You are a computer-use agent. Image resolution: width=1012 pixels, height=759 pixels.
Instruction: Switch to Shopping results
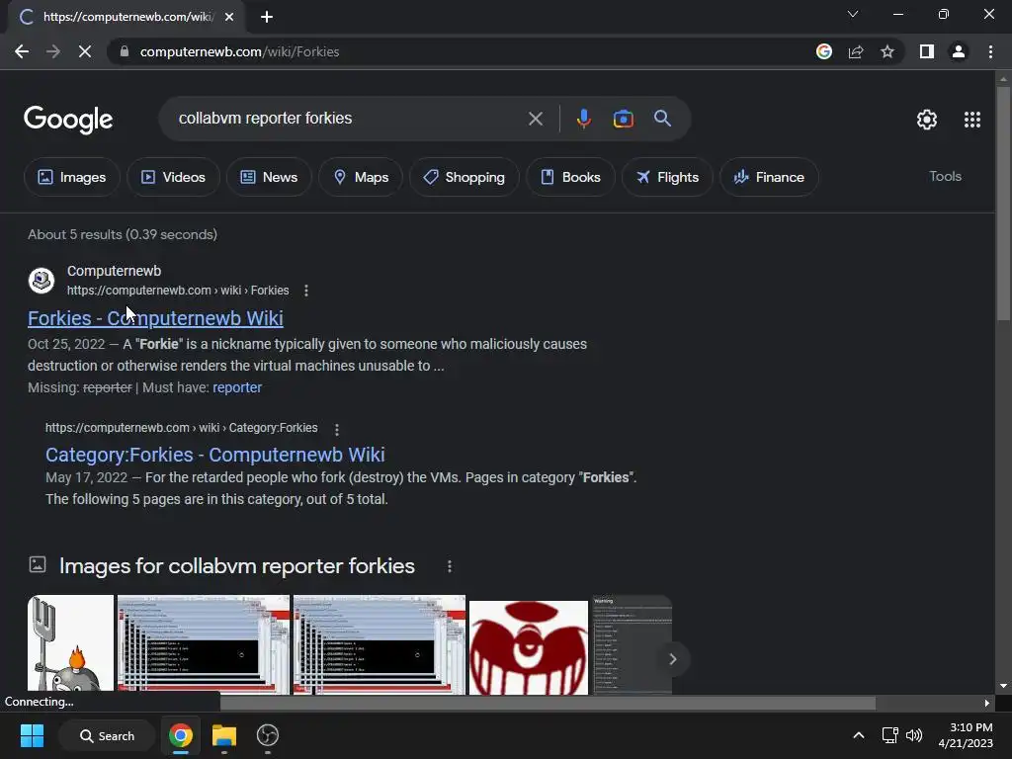point(464,177)
